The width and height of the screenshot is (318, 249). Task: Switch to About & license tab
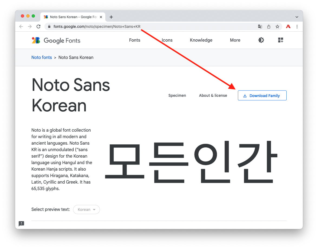pos(213,95)
